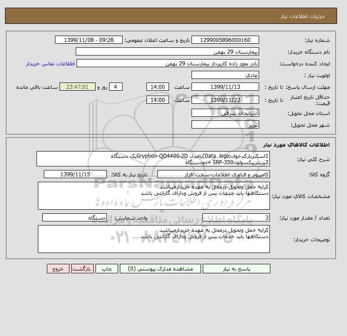Click the بازگشت back button
Screen dimensions: 347x336
pos(82,268)
